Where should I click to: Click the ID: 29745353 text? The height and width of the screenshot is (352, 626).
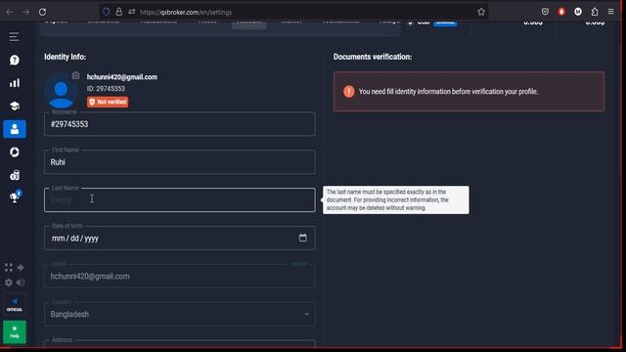coord(106,89)
